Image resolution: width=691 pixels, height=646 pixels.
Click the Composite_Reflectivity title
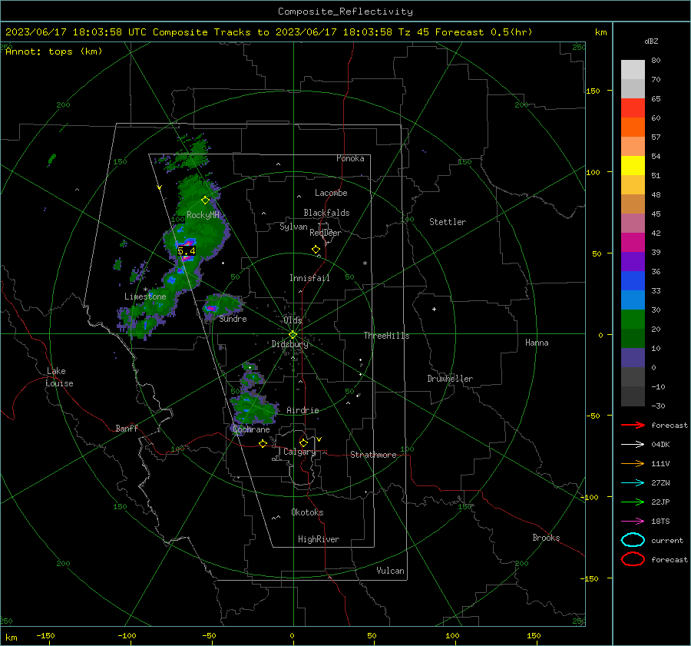point(345,12)
